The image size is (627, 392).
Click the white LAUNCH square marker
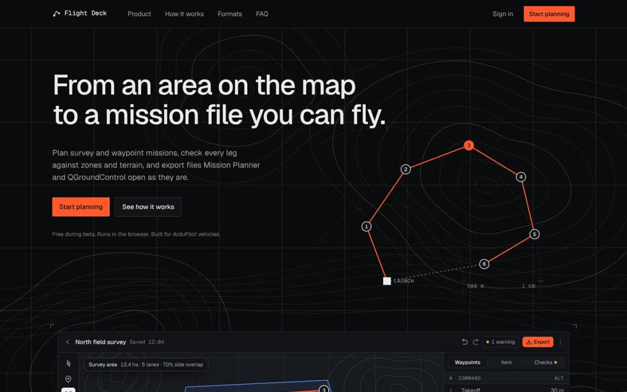click(x=387, y=281)
